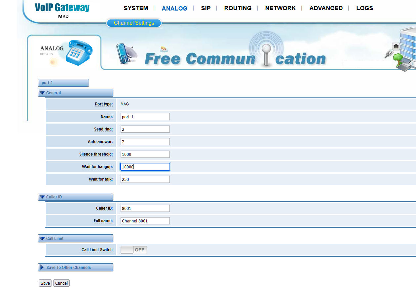Click the Wait for talk input field
The image size is (416, 288).
coord(145,179)
